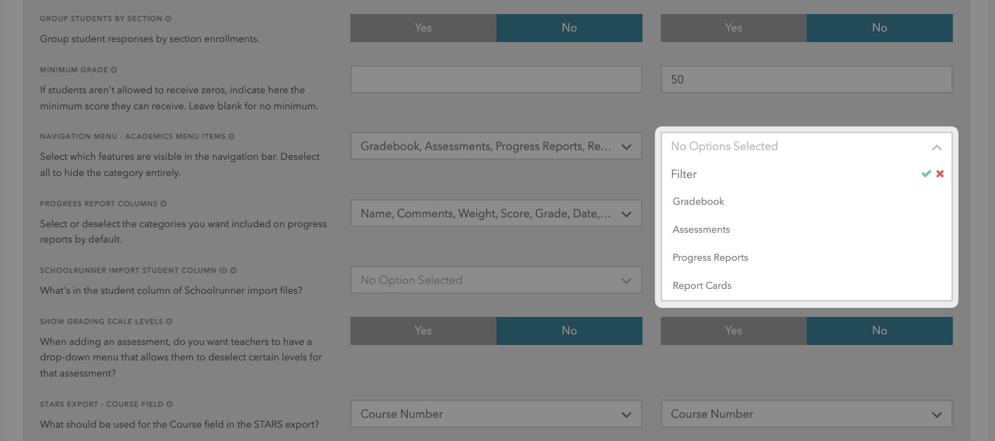The image size is (995, 441).
Task: Select Gradebook from the open options list
Action: pos(699,202)
